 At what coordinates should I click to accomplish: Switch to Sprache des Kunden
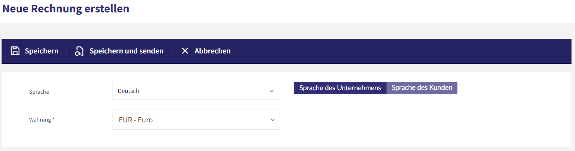tap(422, 88)
